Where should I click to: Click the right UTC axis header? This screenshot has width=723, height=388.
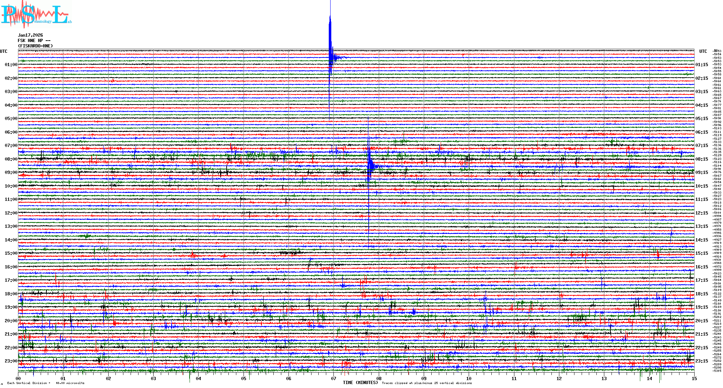click(x=703, y=51)
